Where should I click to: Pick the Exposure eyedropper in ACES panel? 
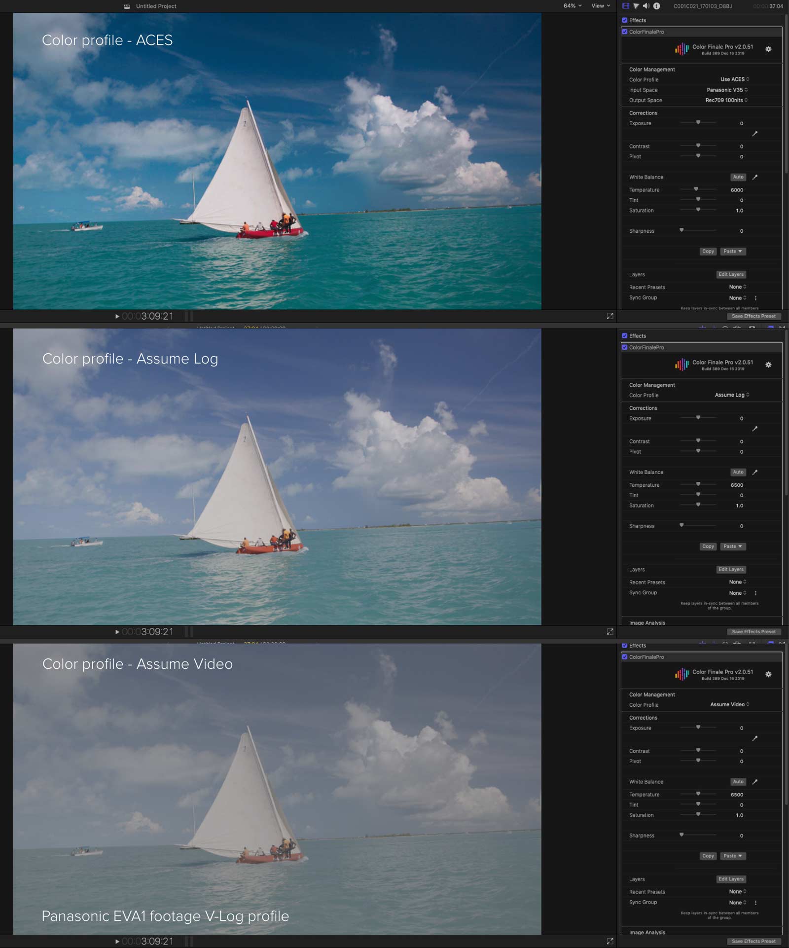[x=754, y=134]
